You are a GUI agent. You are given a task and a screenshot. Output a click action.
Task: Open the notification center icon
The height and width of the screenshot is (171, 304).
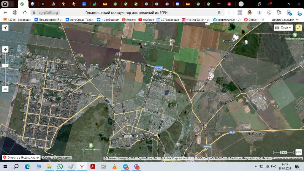(x=297, y=167)
